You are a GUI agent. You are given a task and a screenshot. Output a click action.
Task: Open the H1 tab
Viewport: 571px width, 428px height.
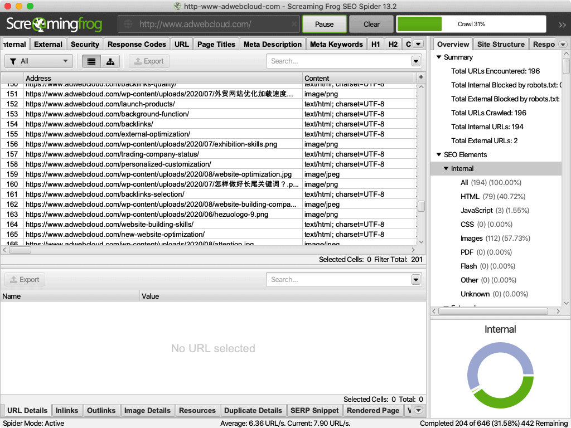pyautogui.click(x=375, y=44)
